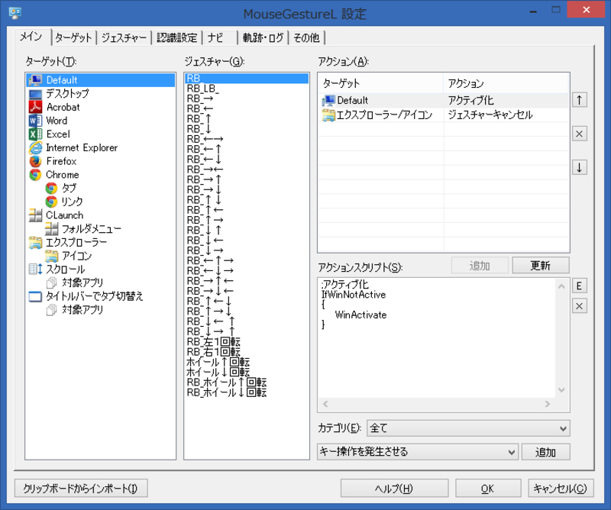
Task: Open the ジェスチャー tab
Action: 124,38
